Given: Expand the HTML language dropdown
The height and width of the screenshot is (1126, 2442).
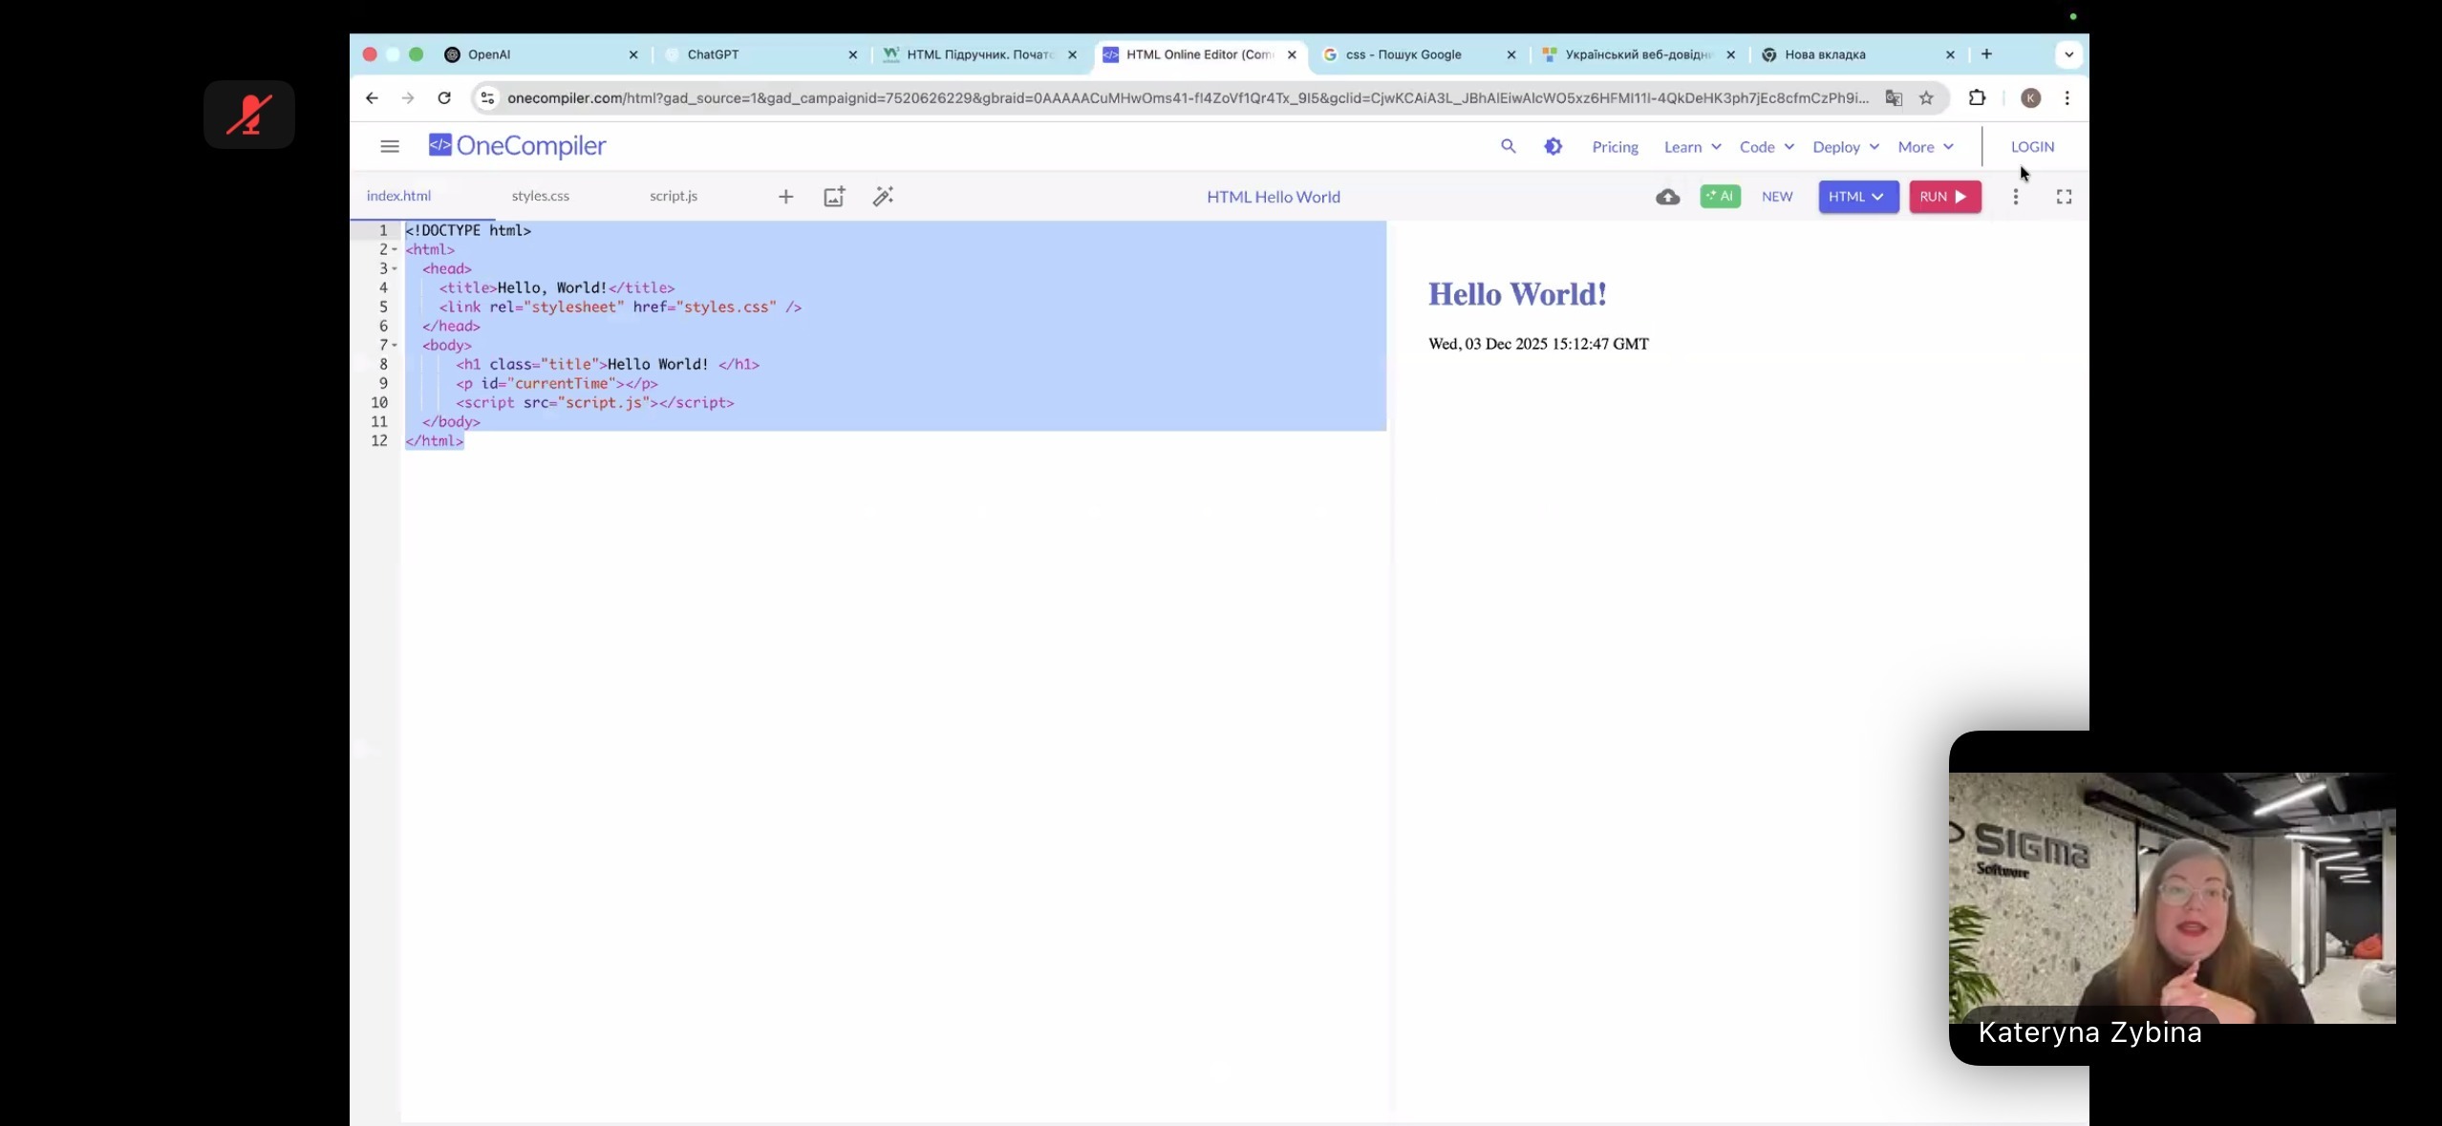Looking at the screenshot, I should pos(1857,197).
